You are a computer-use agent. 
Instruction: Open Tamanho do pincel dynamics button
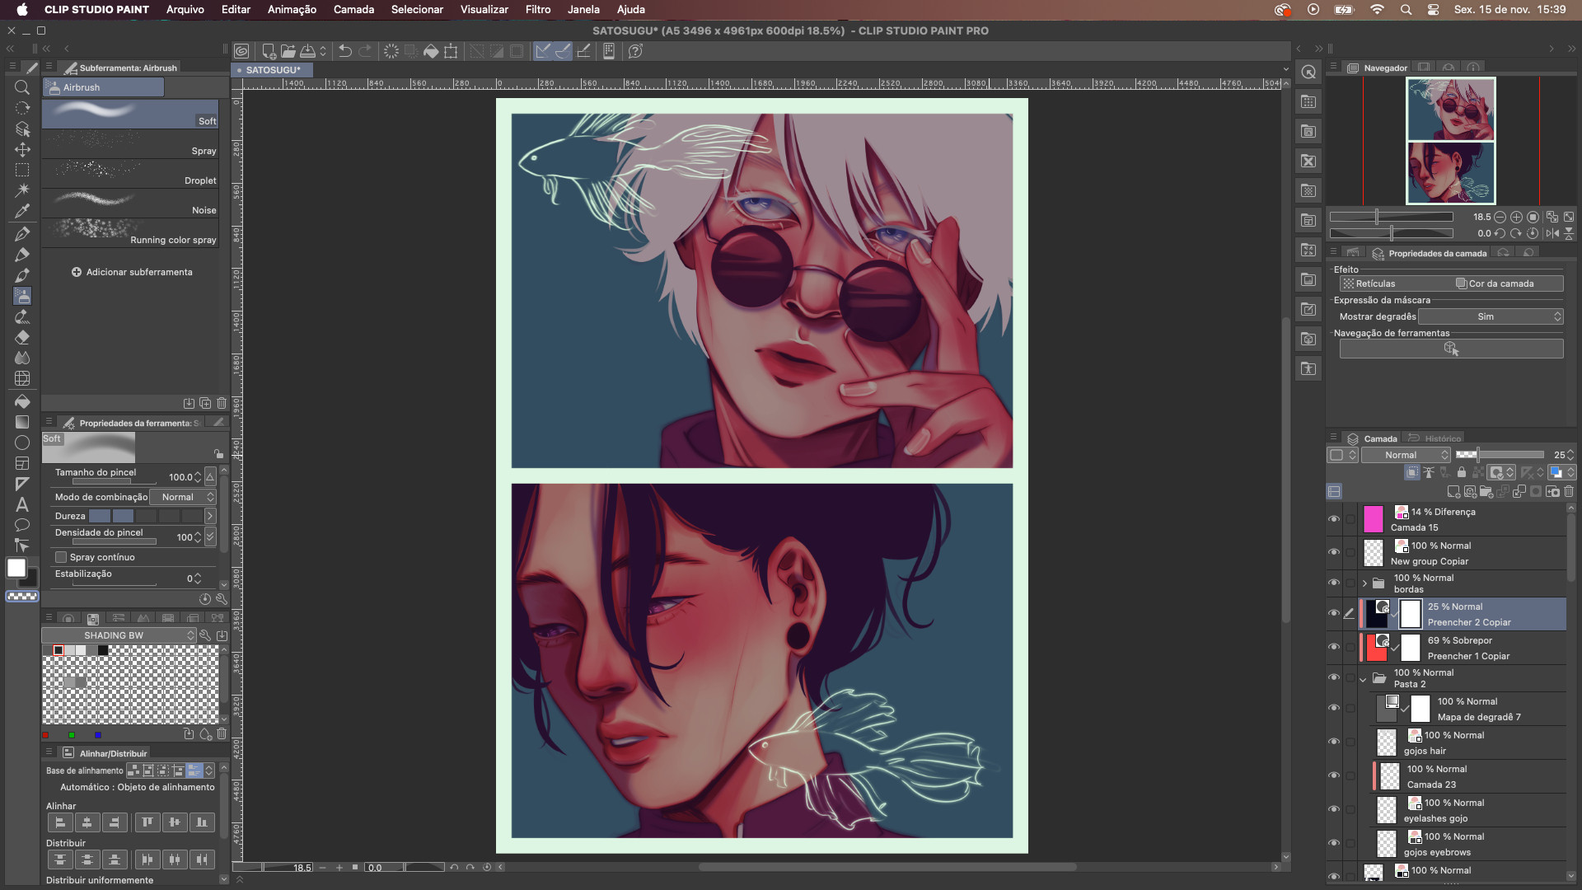pos(210,476)
